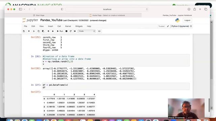Click the Utkarsh Srivastava webcam thumbnail
Viewport: 216px width, 121px height.
point(186,109)
